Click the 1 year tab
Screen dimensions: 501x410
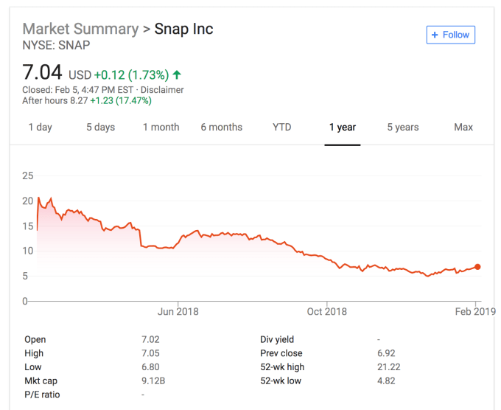(343, 128)
